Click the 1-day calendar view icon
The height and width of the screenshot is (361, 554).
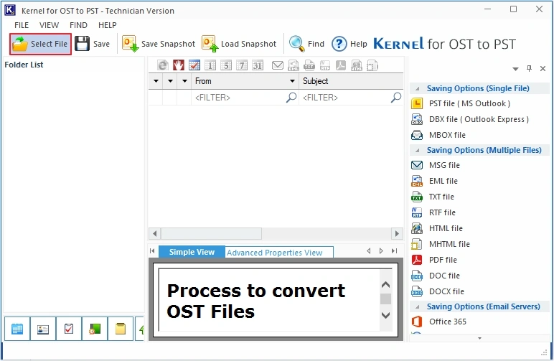point(210,65)
